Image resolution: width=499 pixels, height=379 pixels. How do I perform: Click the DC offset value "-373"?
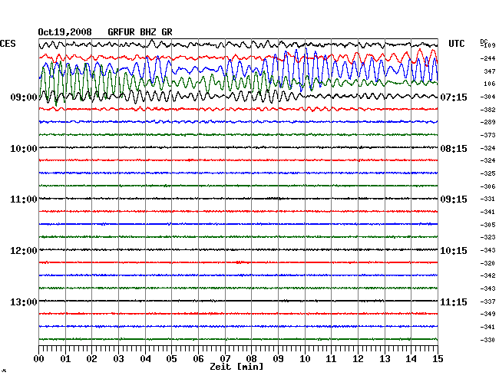pyautogui.click(x=487, y=135)
